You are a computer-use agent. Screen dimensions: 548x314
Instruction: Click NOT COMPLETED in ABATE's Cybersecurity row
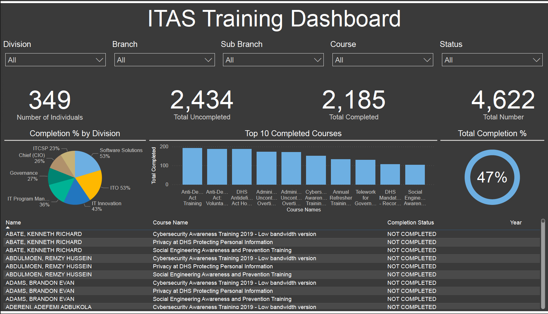coord(412,234)
